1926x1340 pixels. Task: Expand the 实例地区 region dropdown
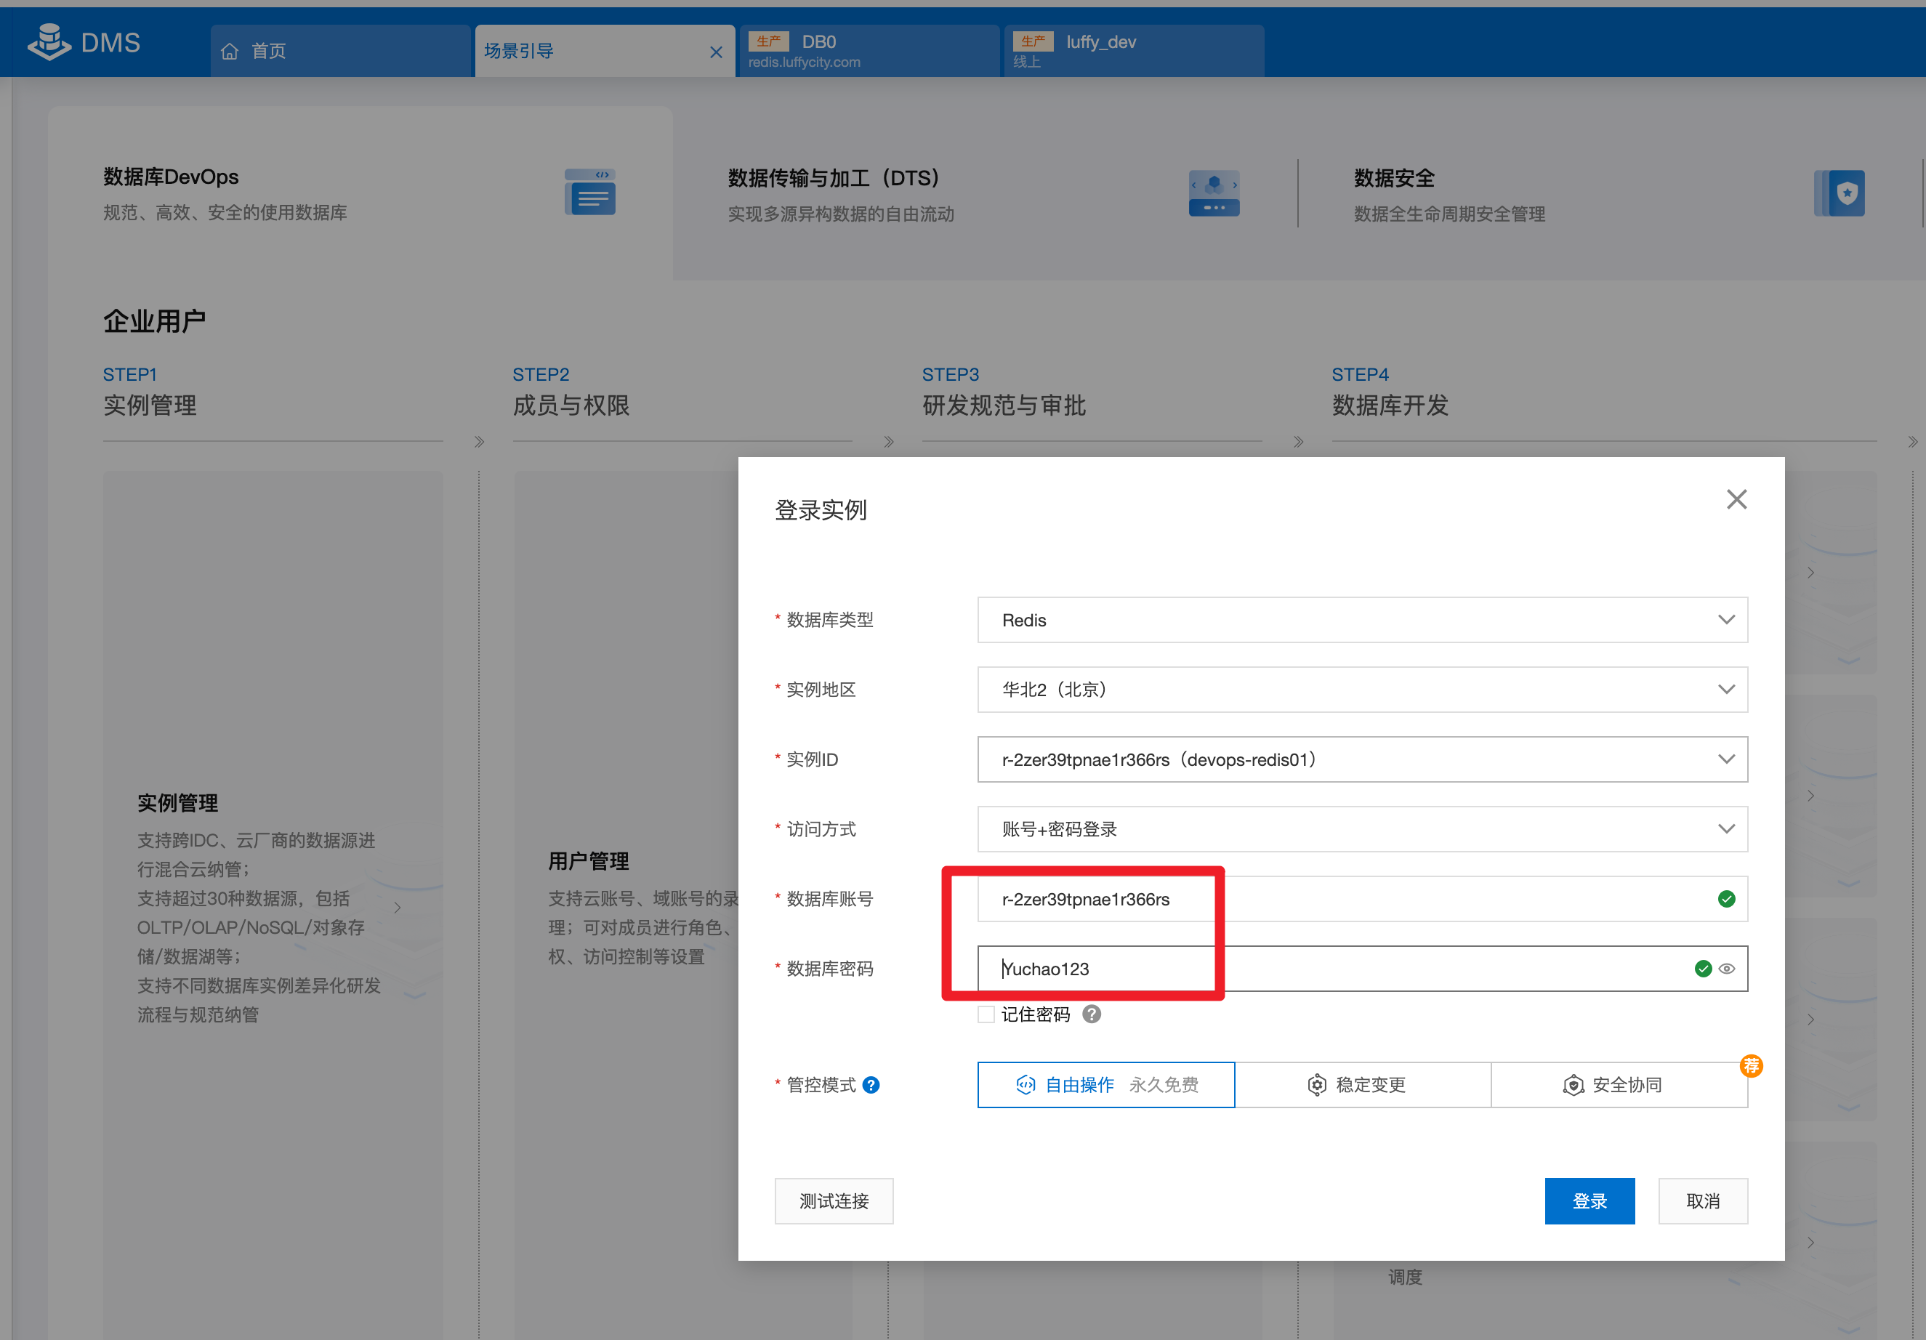(1361, 690)
